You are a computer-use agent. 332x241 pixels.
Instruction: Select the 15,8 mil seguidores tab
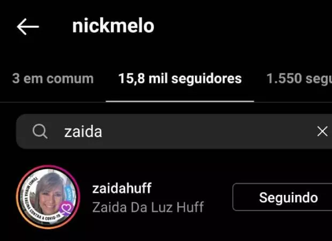point(180,79)
